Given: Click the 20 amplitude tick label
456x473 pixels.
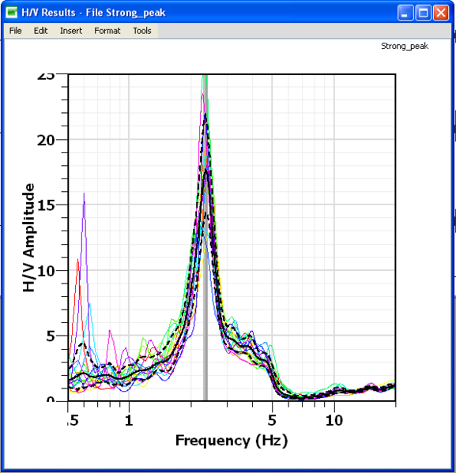Looking at the screenshot, I should click(x=46, y=141).
